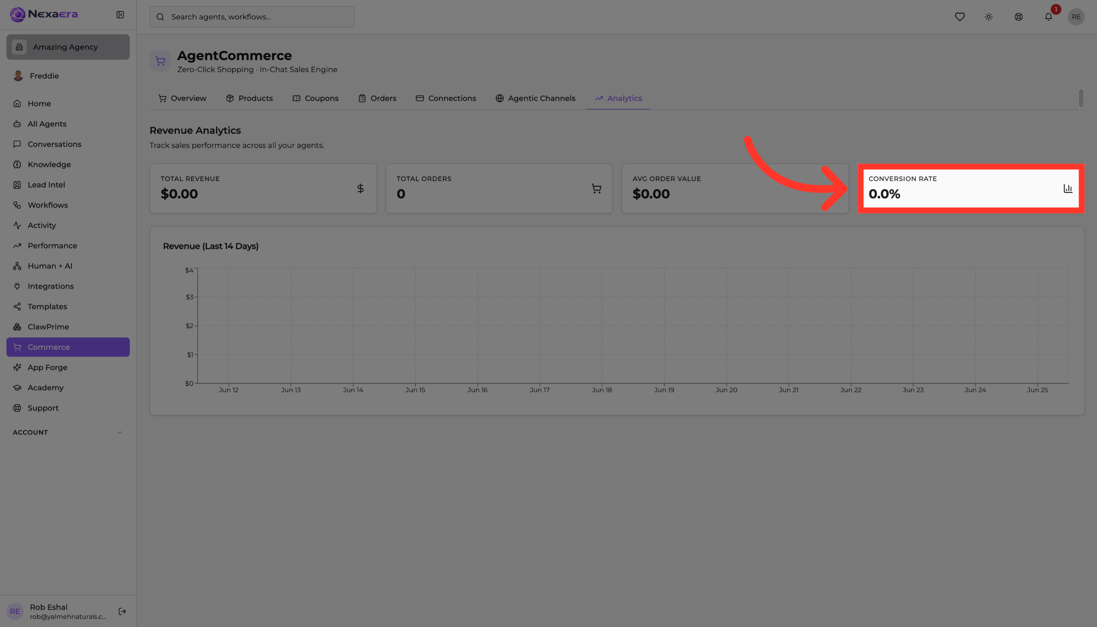Open the Orders tab
Screen dimensions: 1097x627
377,98
